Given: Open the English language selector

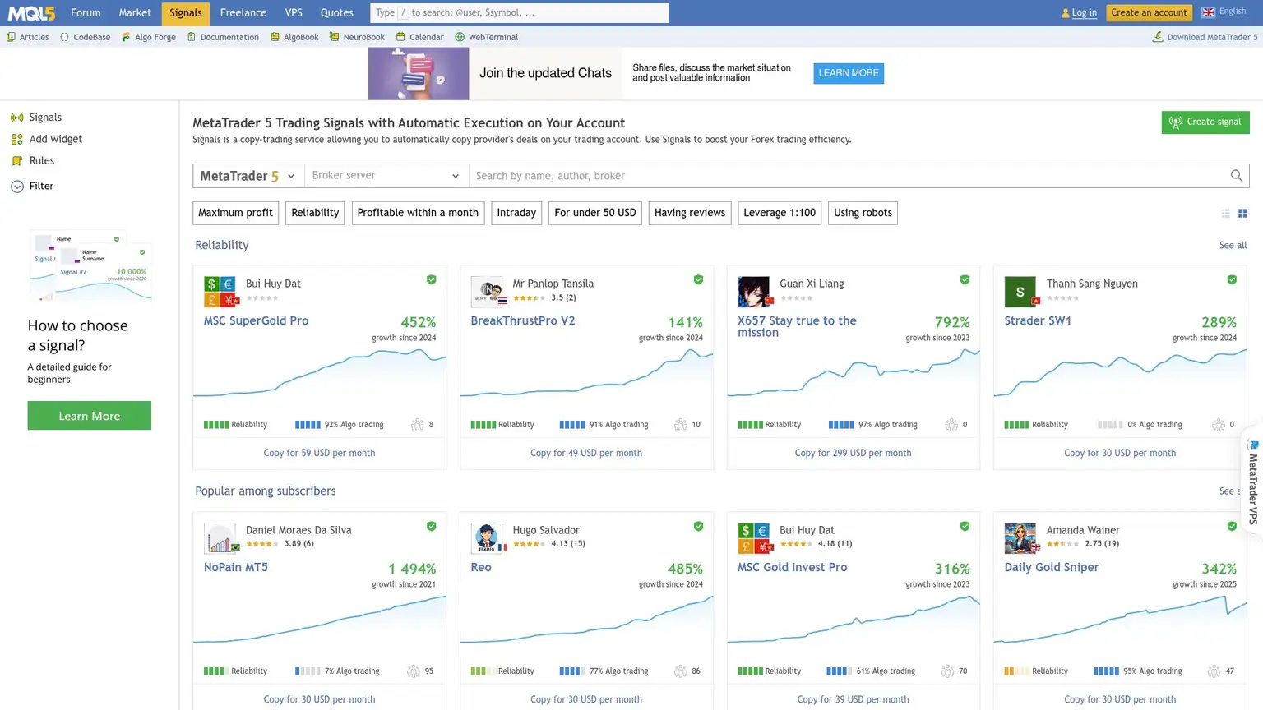Looking at the screenshot, I should click(x=1224, y=12).
